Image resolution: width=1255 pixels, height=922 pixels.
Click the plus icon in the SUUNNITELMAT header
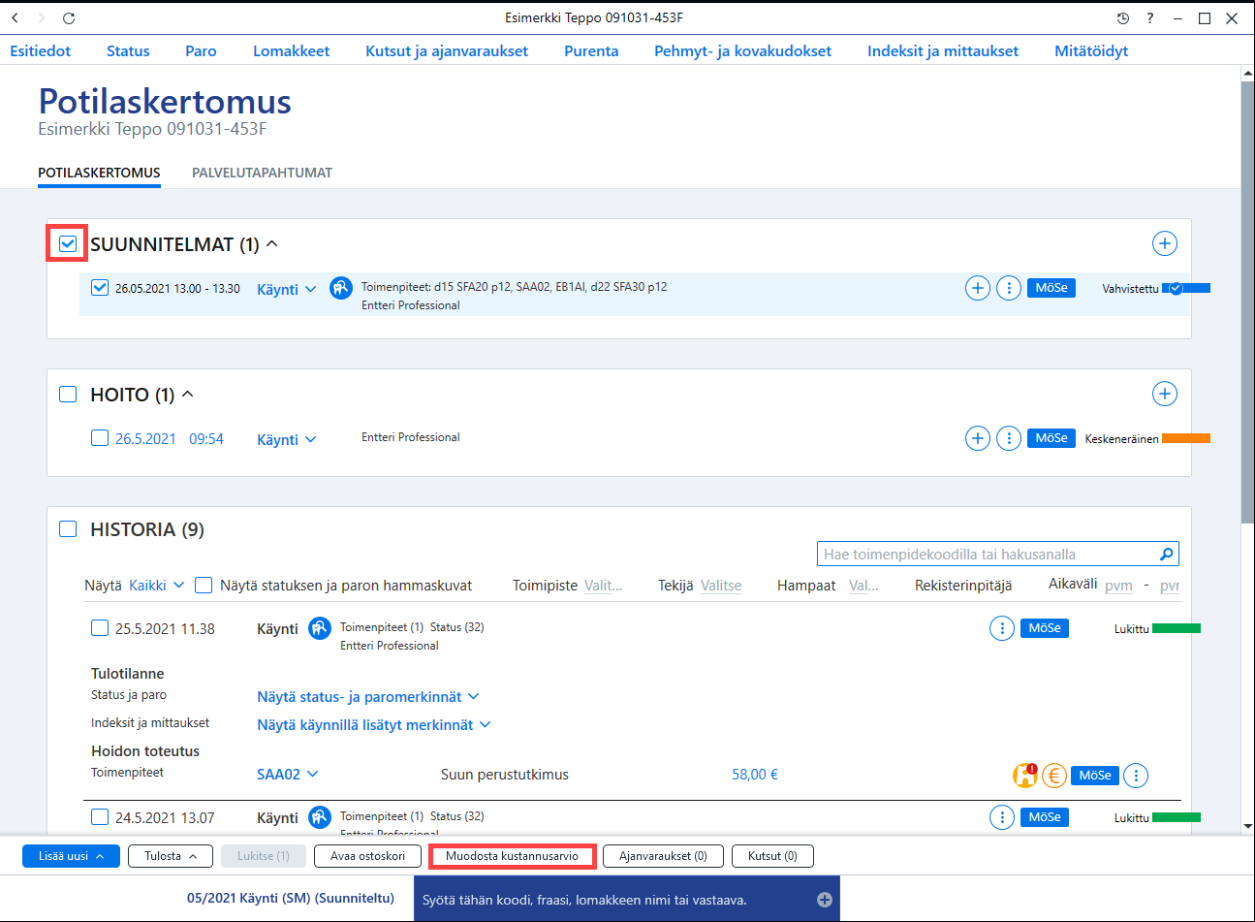1165,243
